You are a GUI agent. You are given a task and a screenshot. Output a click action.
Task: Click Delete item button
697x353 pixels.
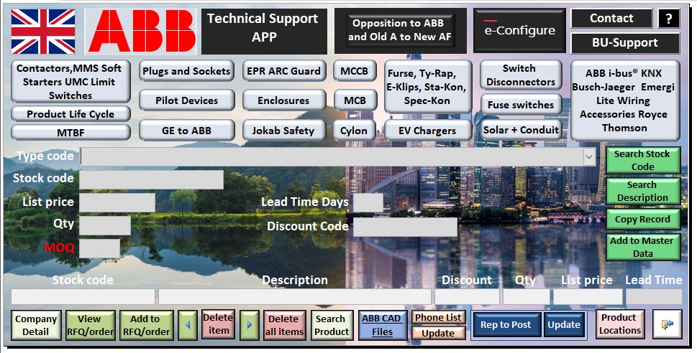tap(218, 324)
